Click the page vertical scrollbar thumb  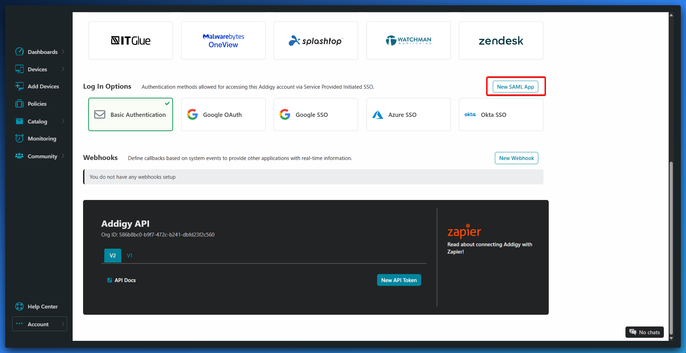coord(671,248)
